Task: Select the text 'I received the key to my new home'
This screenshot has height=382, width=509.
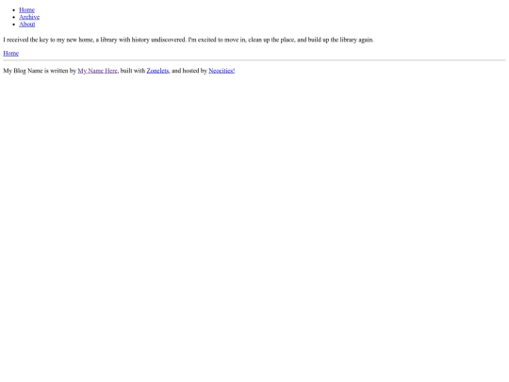Action: pyautogui.click(x=48, y=40)
